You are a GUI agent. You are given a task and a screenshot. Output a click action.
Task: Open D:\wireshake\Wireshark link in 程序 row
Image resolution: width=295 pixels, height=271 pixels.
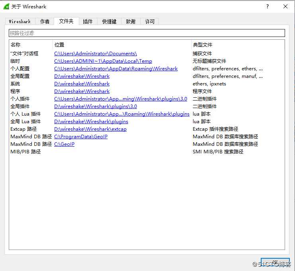[82, 91]
